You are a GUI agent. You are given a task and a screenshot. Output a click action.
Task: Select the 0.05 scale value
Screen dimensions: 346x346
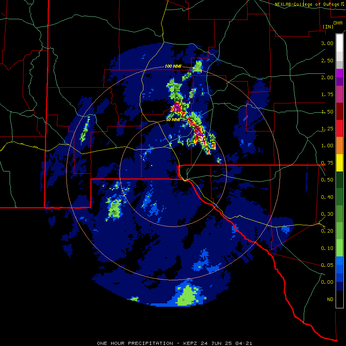[327, 265]
